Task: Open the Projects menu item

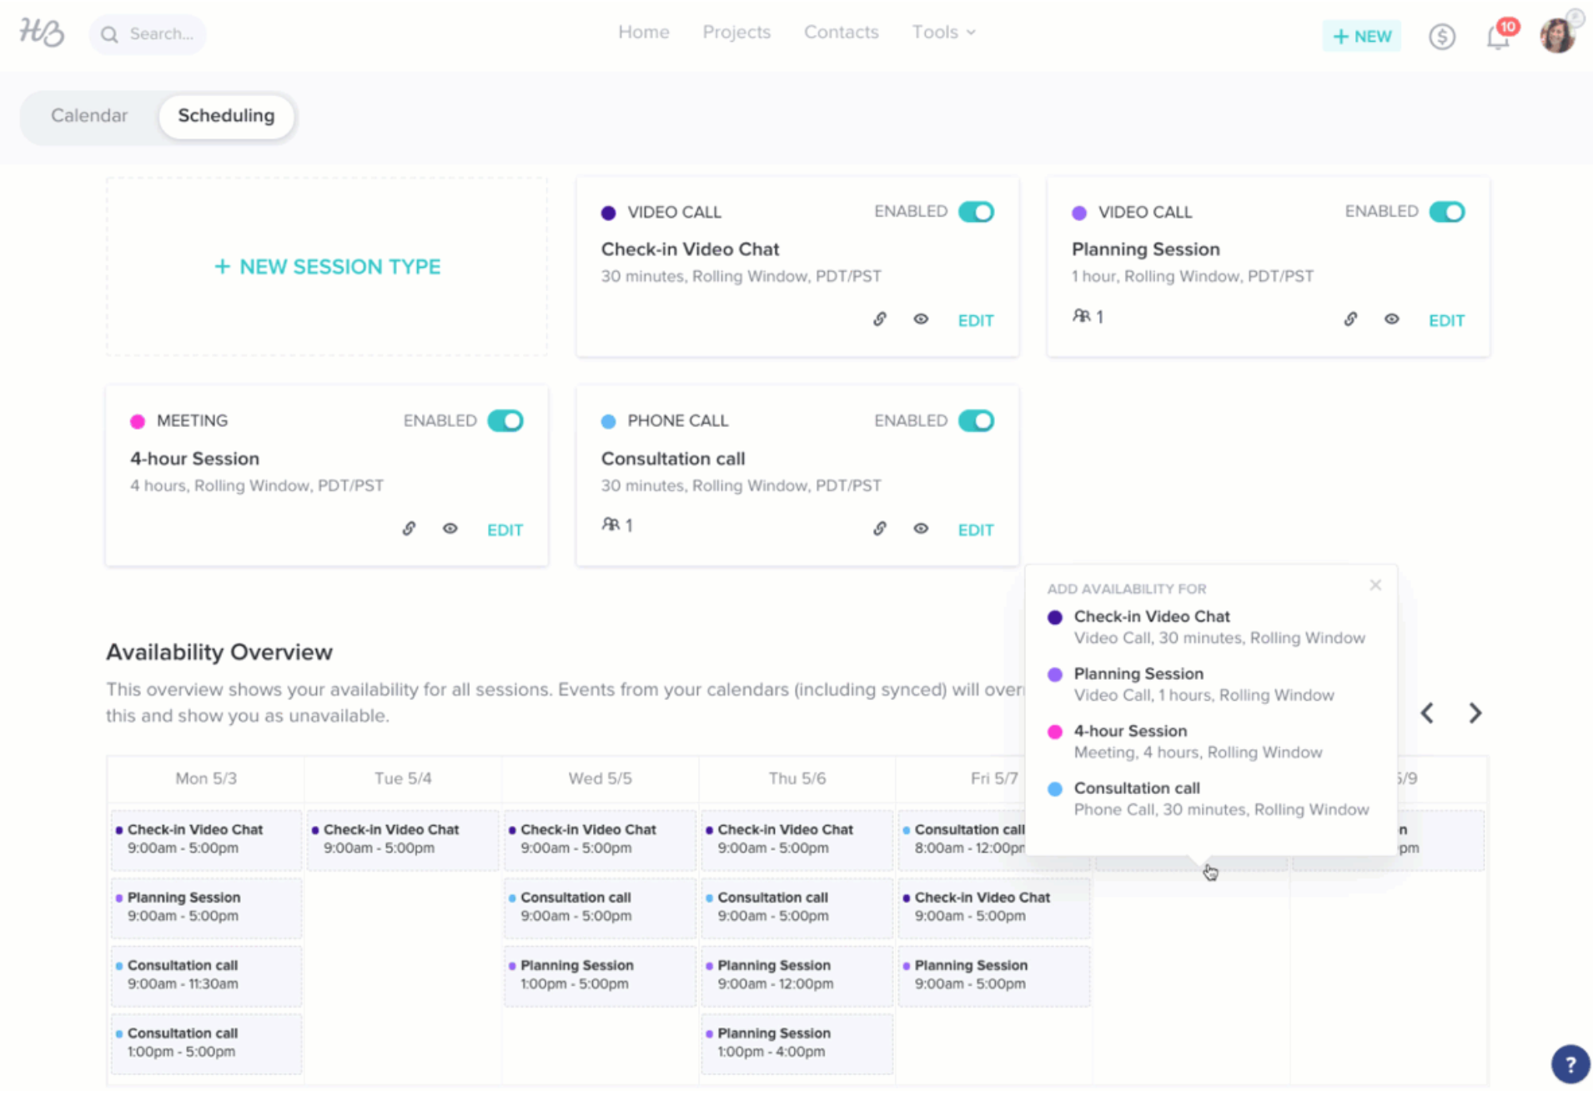Action: pyautogui.click(x=736, y=33)
